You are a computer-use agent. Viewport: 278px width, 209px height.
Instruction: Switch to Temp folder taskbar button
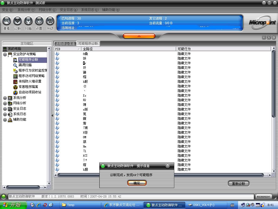tap(80, 205)
